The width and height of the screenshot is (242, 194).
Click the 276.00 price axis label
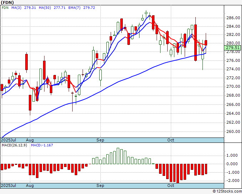point(233,60)
